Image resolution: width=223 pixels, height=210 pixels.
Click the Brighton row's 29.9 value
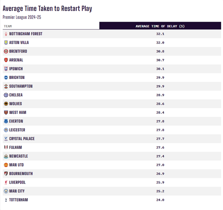(x=160, y=78)
